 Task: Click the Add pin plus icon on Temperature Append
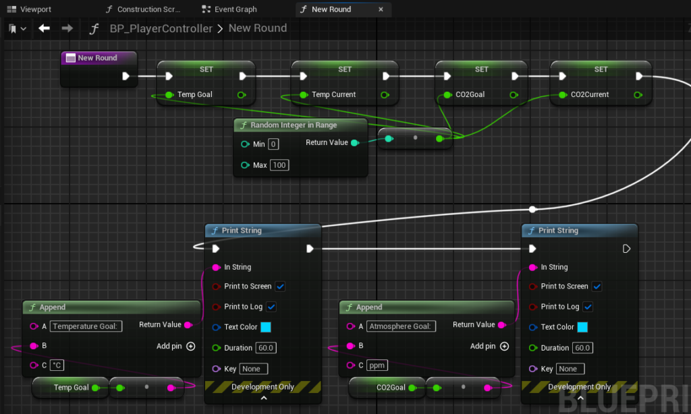190,346
